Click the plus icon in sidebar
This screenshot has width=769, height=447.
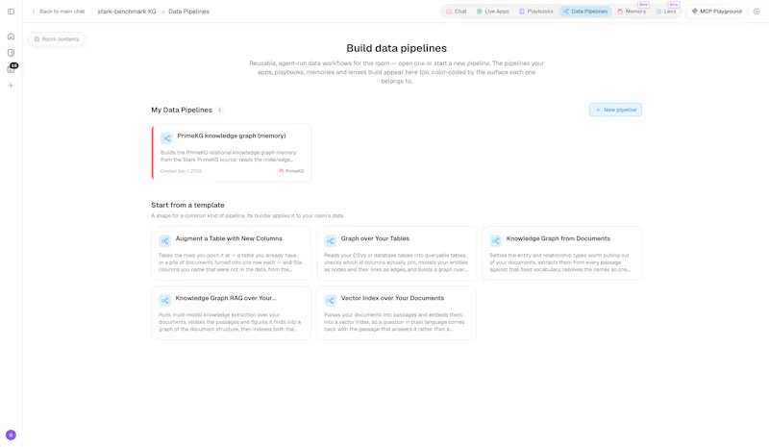(x=11, y=86)
